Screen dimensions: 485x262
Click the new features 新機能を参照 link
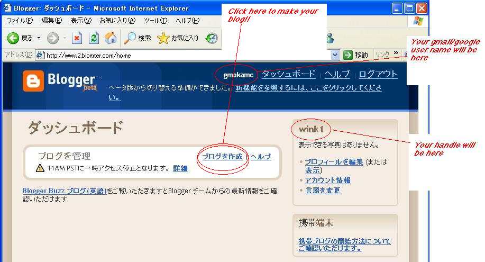[x=308, y=88]
